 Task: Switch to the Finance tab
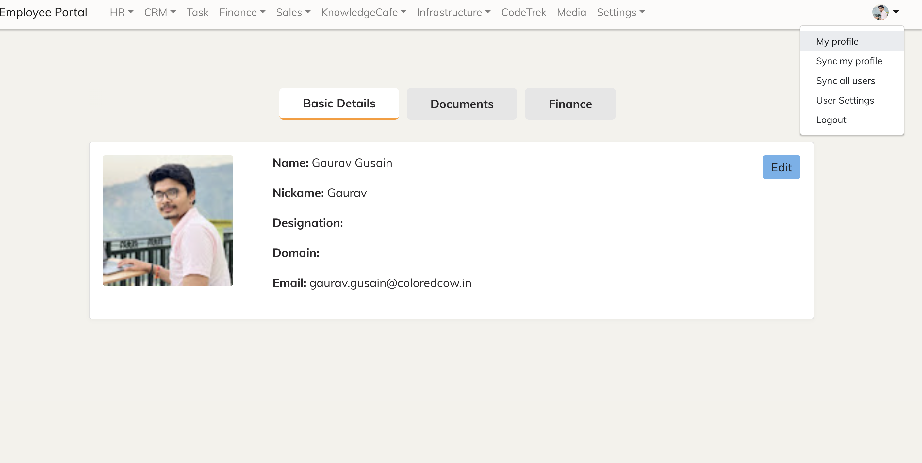point(570,104)
